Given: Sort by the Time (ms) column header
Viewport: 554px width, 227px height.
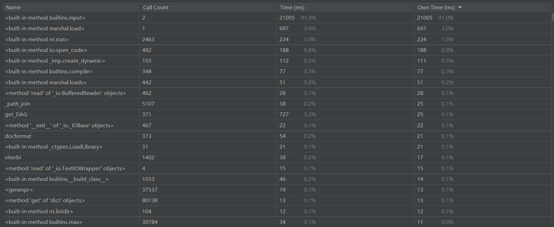Looking at the screenshot, I should 345,7.
